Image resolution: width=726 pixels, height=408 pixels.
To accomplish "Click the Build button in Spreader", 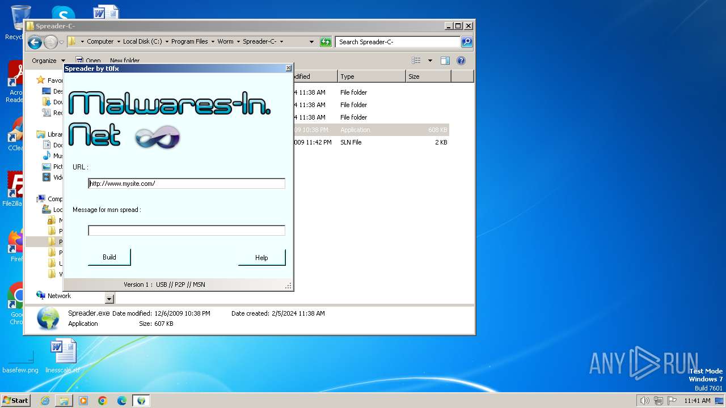I will [x=109, y=257].
